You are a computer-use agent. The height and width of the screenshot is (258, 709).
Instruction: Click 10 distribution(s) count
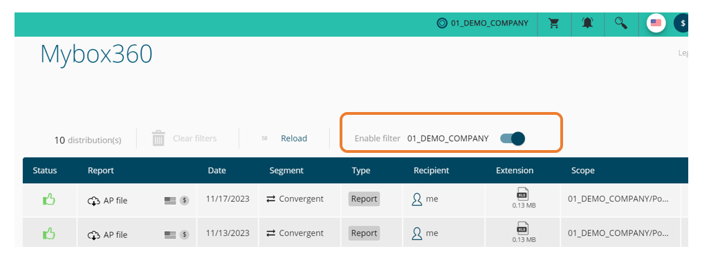pos(88,140)
